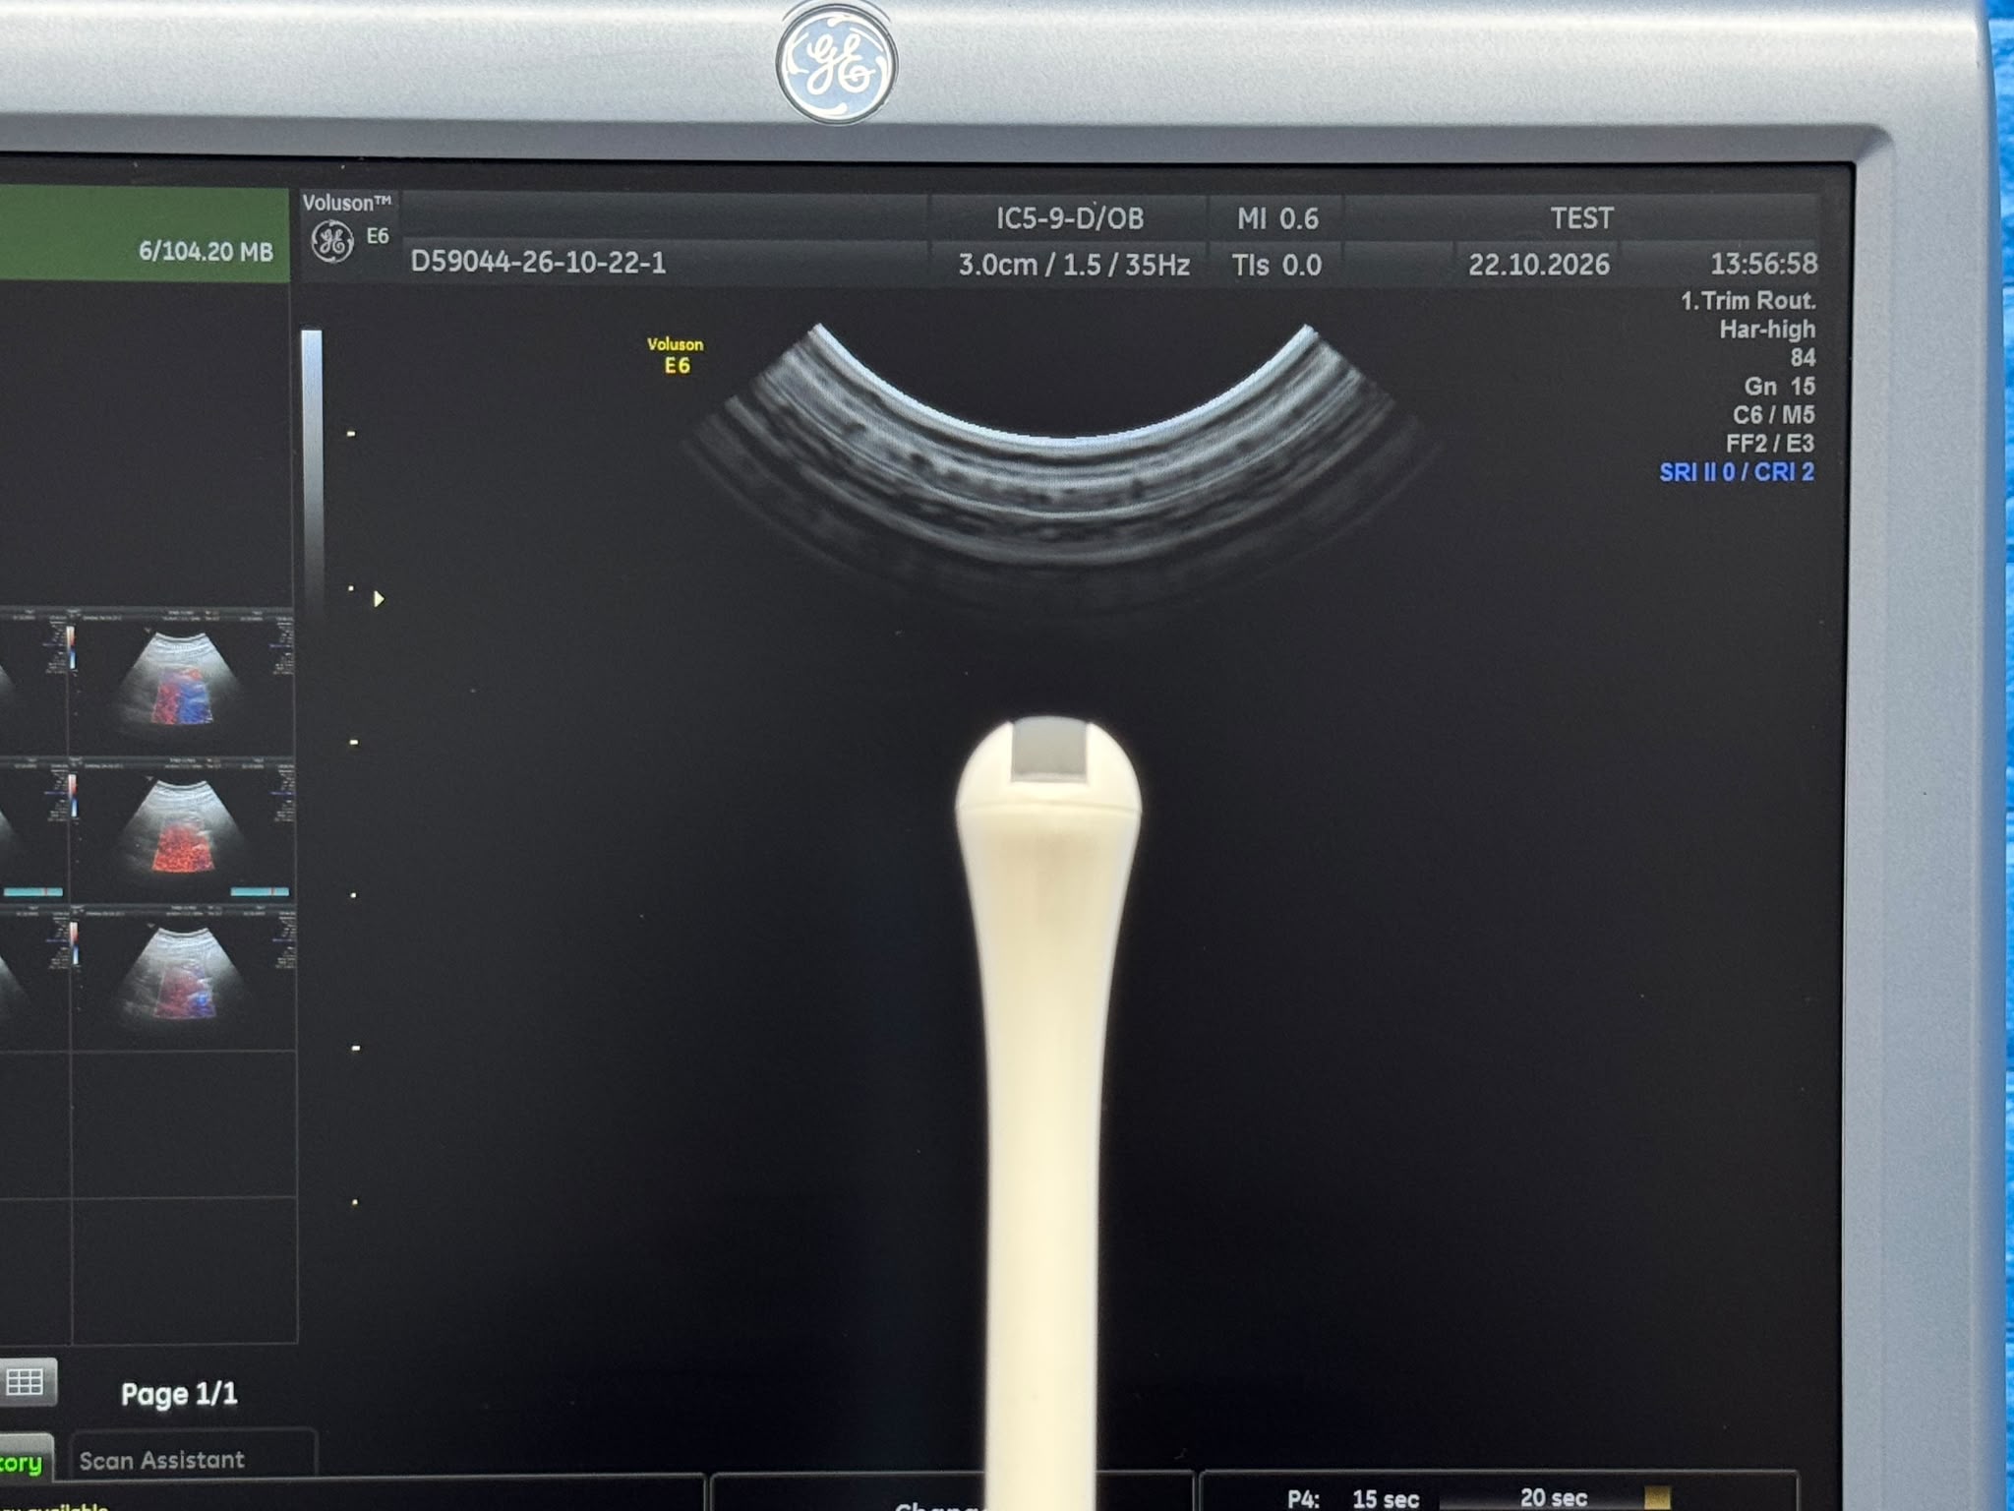Open first red-blue color Doppler clipboard thumbnail
Viewport: 2014px width, 1511px height.
coord(182,682)
